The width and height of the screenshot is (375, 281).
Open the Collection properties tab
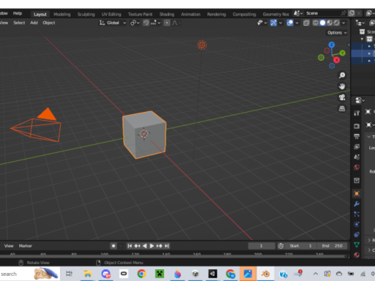(x=357, y=180)
